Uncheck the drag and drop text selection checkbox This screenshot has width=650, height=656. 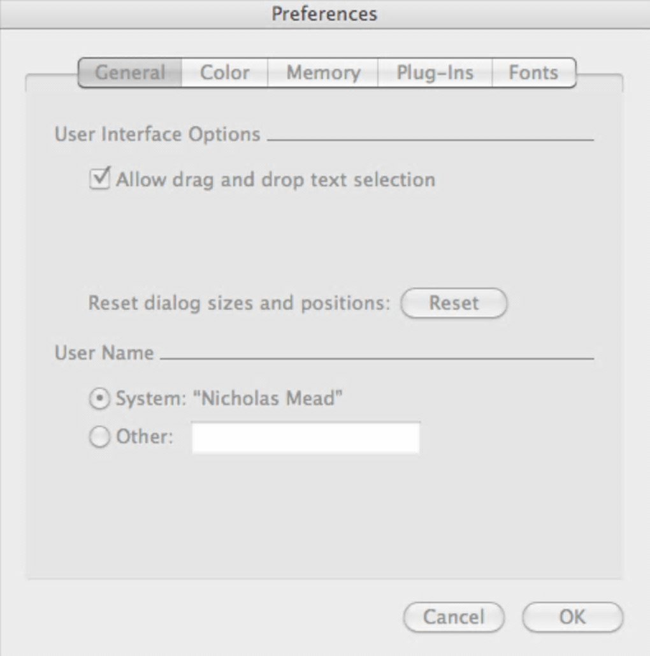tap(99, 179)
